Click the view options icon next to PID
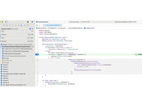The height and width of the screenshot is (107, 142). pos(32,29)
